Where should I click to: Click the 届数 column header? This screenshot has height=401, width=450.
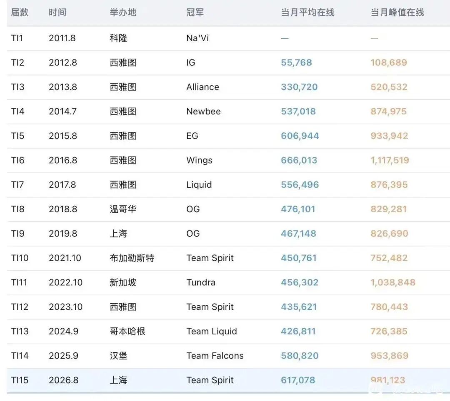[x=20, y=12]
